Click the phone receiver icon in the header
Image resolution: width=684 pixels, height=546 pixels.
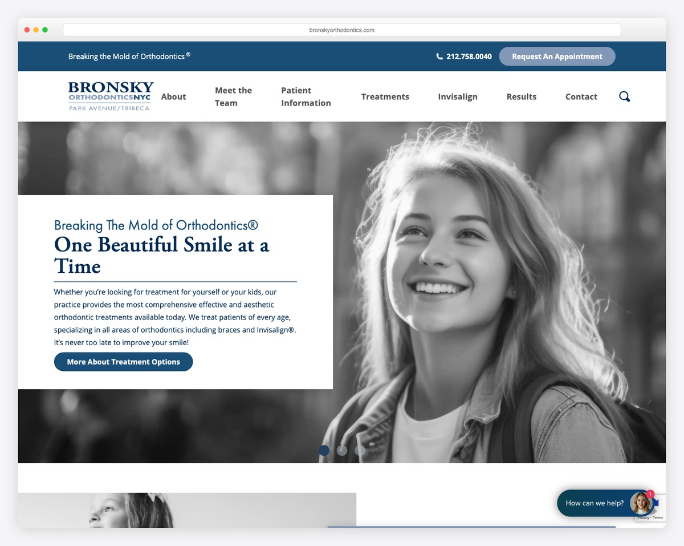click(439, 56)
